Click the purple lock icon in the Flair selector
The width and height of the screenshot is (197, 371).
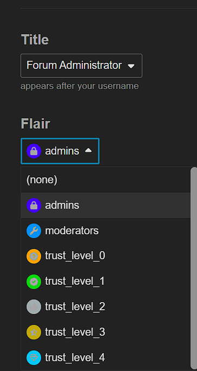34,151
